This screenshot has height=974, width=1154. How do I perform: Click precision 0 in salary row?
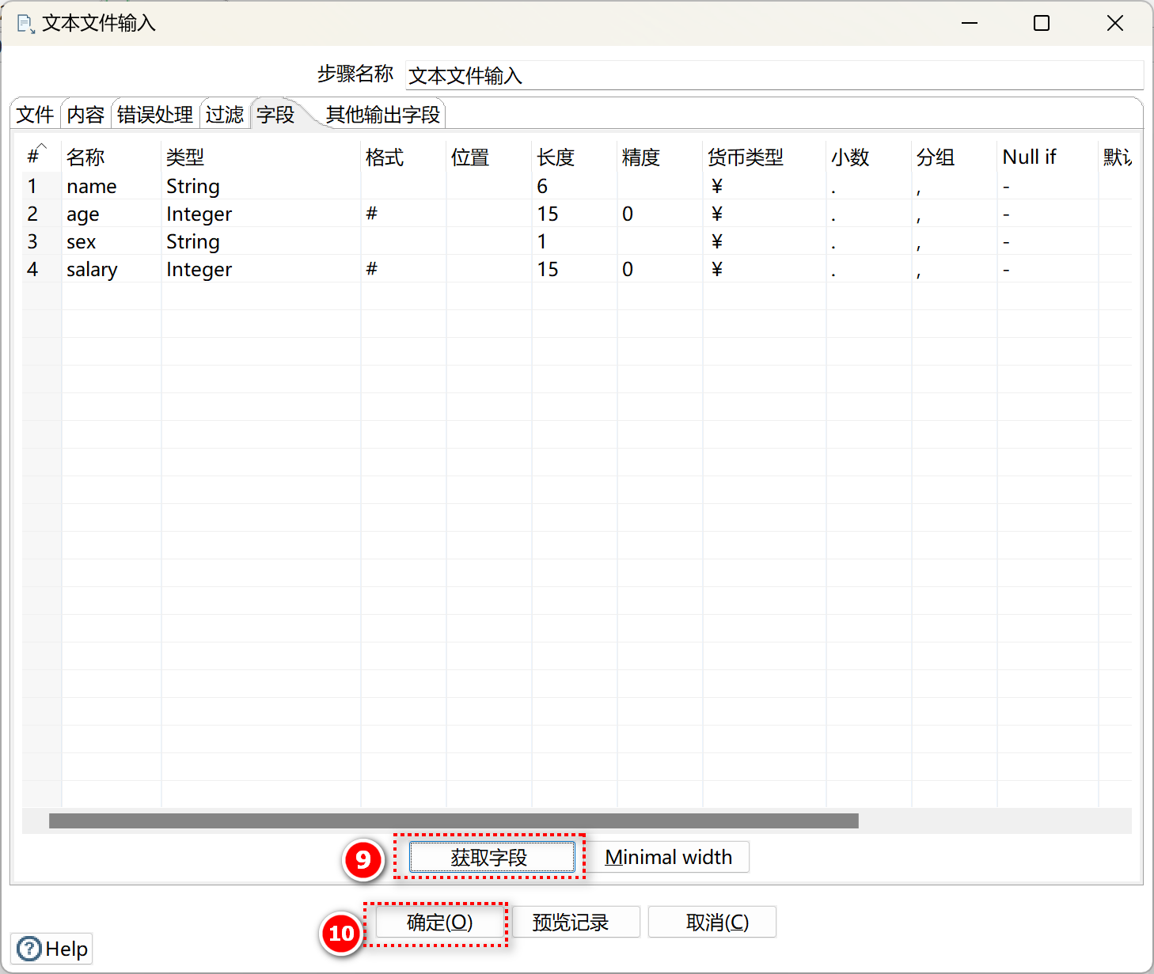[x=660, y=269]
